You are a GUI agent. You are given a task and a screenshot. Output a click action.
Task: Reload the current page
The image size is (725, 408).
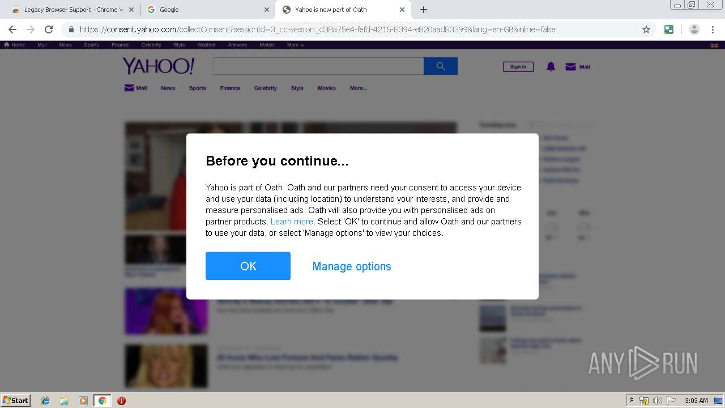tap(49, 29)
